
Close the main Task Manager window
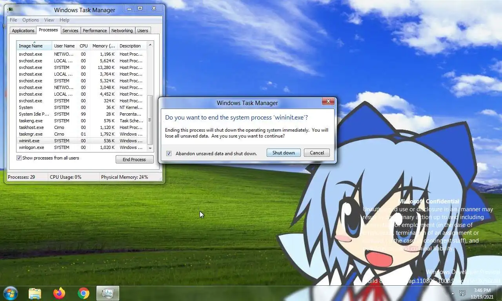point(153,8)
